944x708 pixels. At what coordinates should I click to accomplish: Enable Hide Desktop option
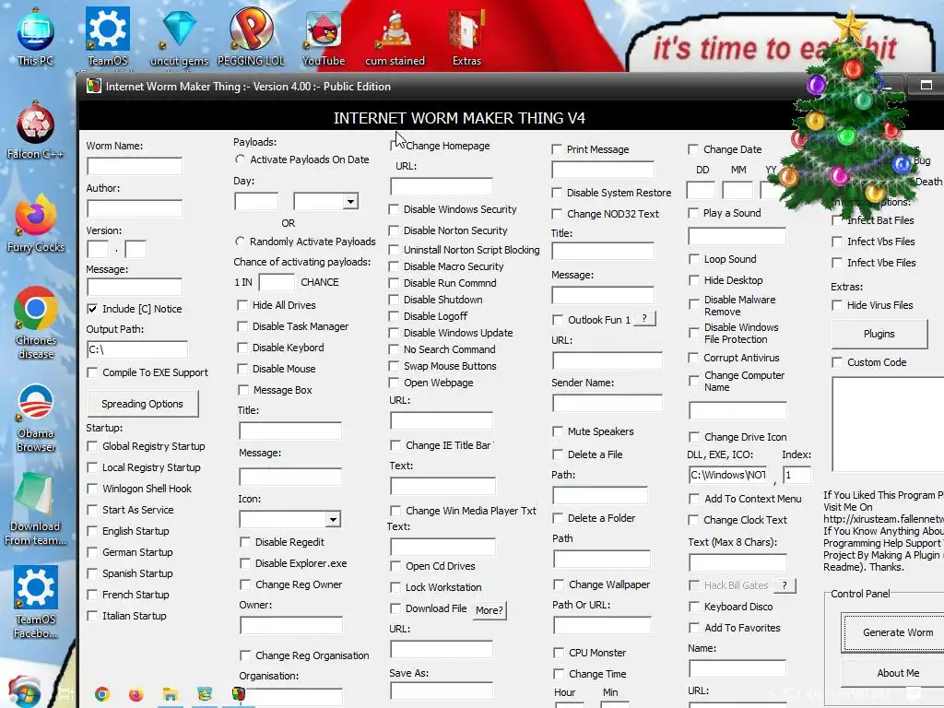(x=694, y=280)
